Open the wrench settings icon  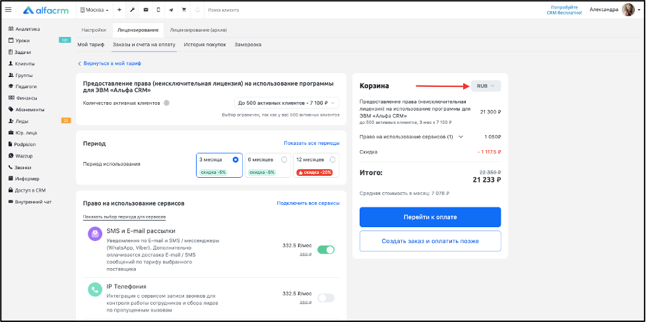132,10
